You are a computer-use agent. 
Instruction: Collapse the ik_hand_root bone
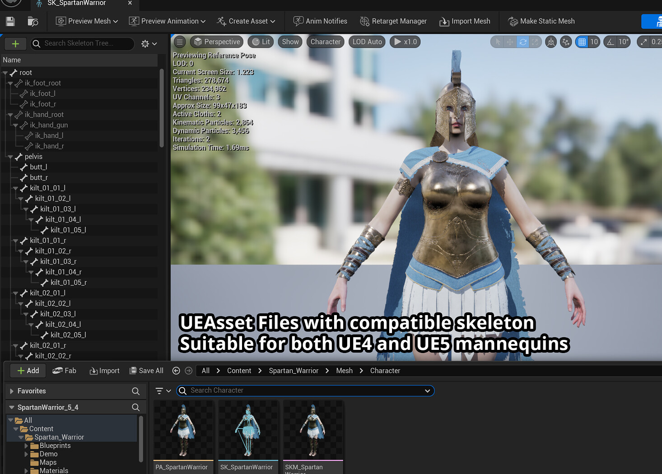10,115
